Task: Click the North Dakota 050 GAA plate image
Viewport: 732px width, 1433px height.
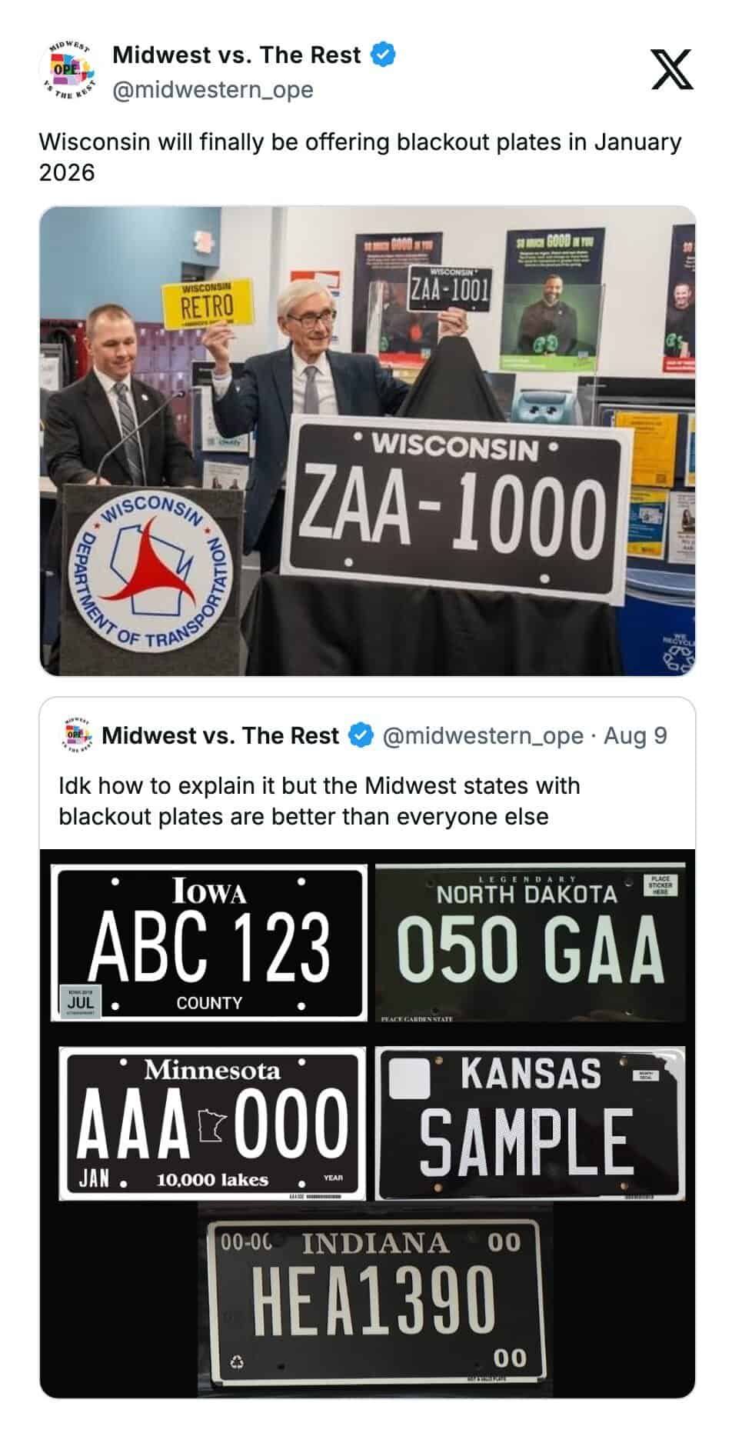Action: pos(530,943)
